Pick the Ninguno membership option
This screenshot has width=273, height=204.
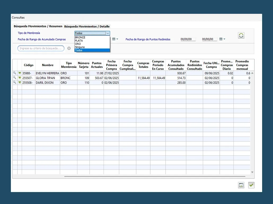(80, 47)
